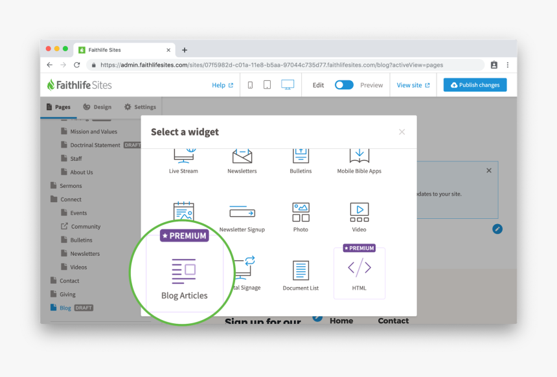This screenshot has height=377, width=557.
Task: Choose the Document List widget
Action: click(x=301, y=275)
